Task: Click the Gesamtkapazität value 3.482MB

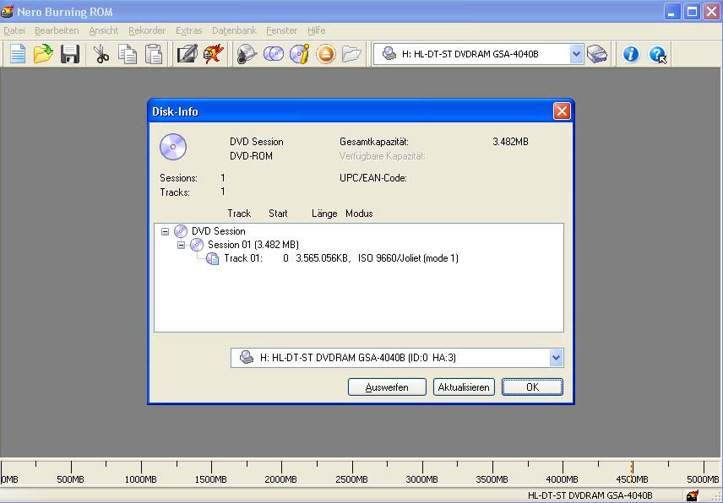Action: tap(510, 142)
